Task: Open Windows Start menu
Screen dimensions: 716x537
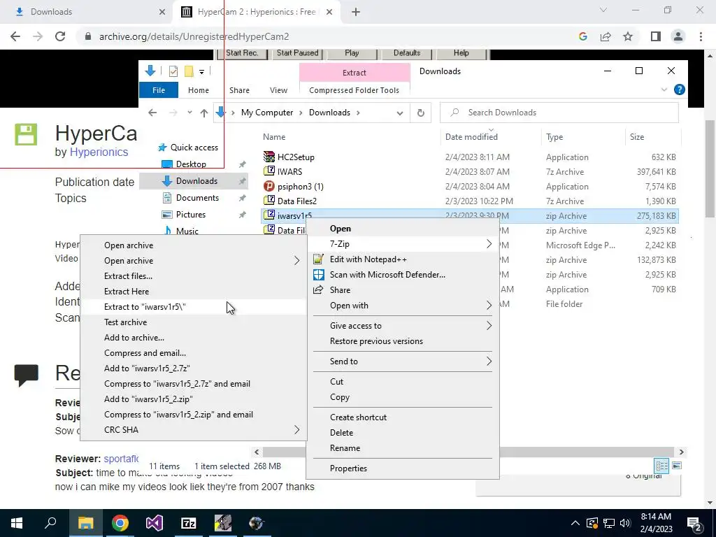Action: (x=17, y=523)
